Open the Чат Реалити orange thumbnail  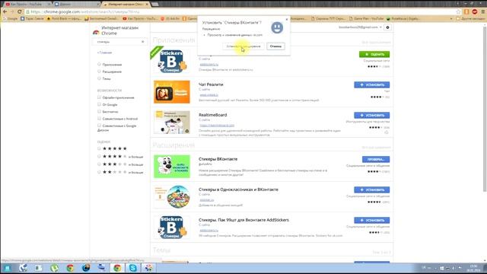(172, 92)
